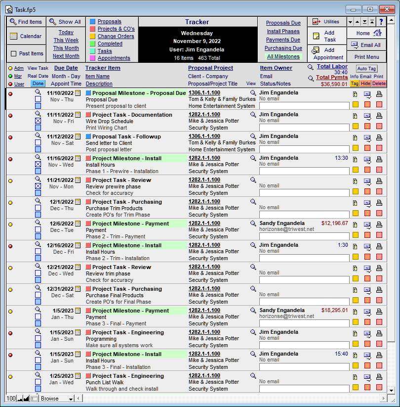Click Total Labor magnifier icon
This screenshot has width=400, height=407.
(310, 67)
